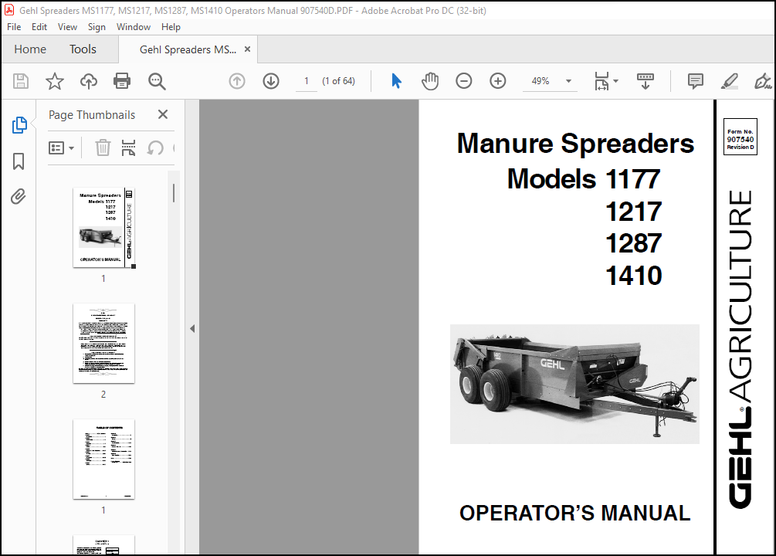Open the Sign menu
The width and height of the screenshot is (776, 556).
point(97,27)
